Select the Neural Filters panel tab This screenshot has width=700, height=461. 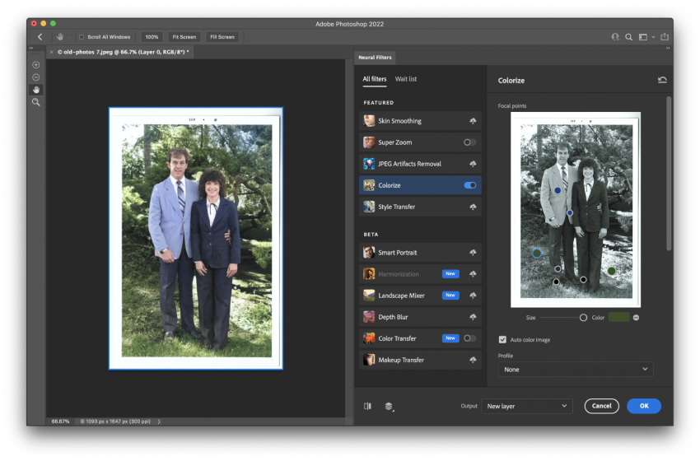(x=375, y=58)
